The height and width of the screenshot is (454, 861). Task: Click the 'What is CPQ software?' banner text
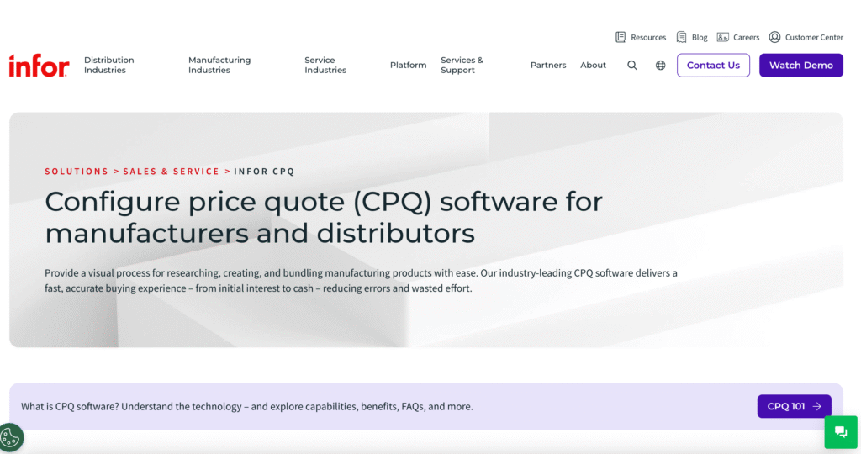click(x=246, y=407)
